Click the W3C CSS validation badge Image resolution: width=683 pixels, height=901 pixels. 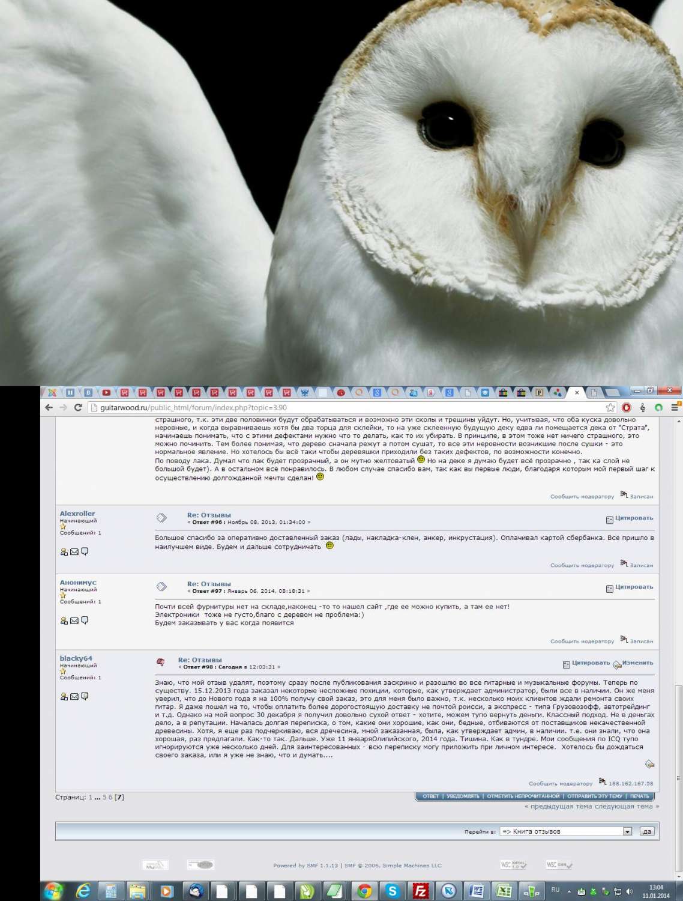pos(559,865)
